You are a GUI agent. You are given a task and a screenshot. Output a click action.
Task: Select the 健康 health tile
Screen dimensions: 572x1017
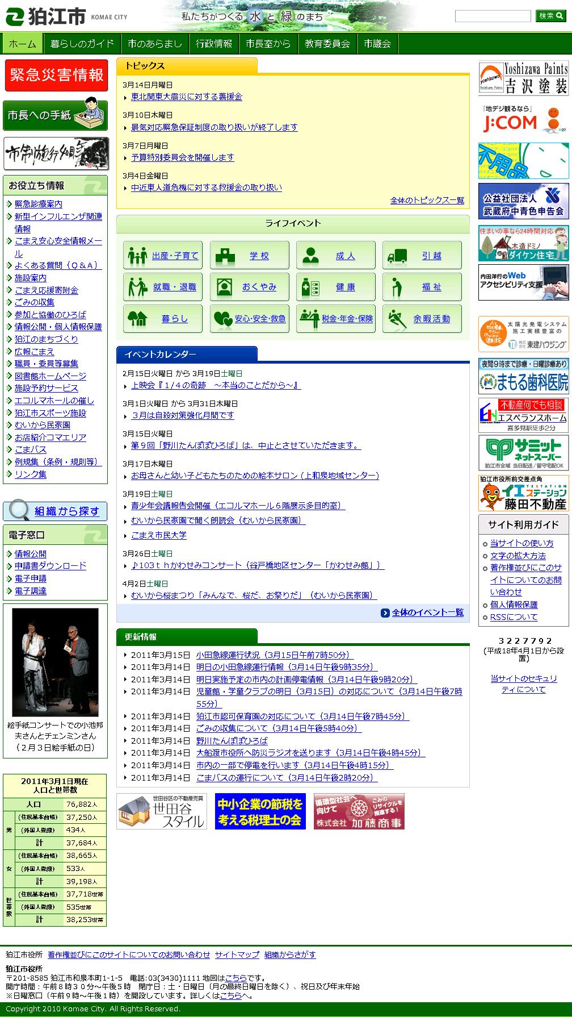click(335, 287)
